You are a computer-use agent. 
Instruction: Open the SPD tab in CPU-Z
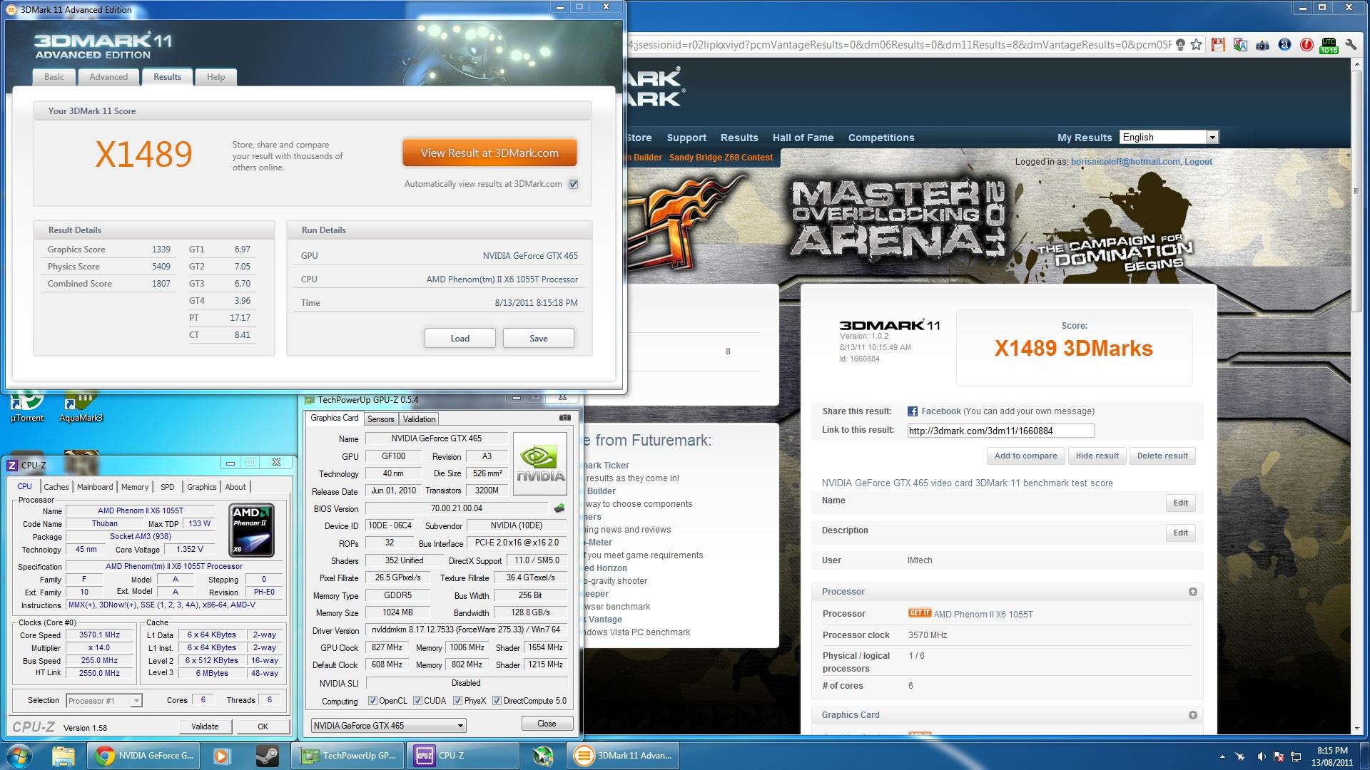tap(168, 487)
